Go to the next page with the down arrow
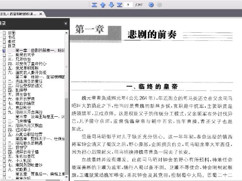Screen dimensions: 242x181 (x=111, y=5)
